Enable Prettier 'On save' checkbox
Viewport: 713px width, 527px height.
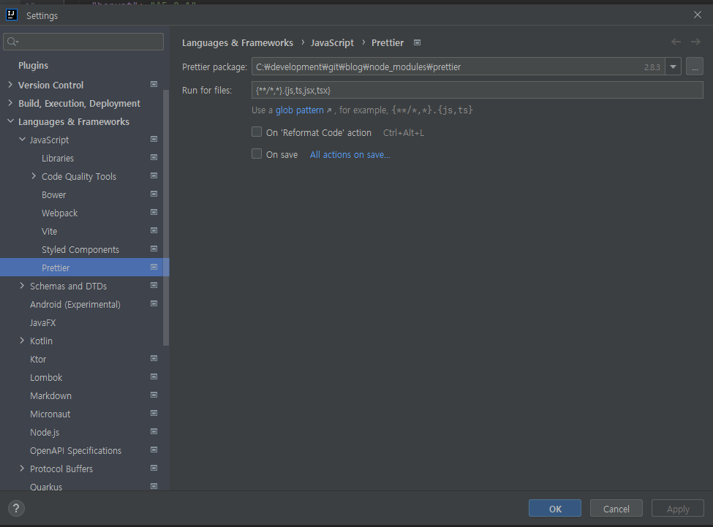257,154
